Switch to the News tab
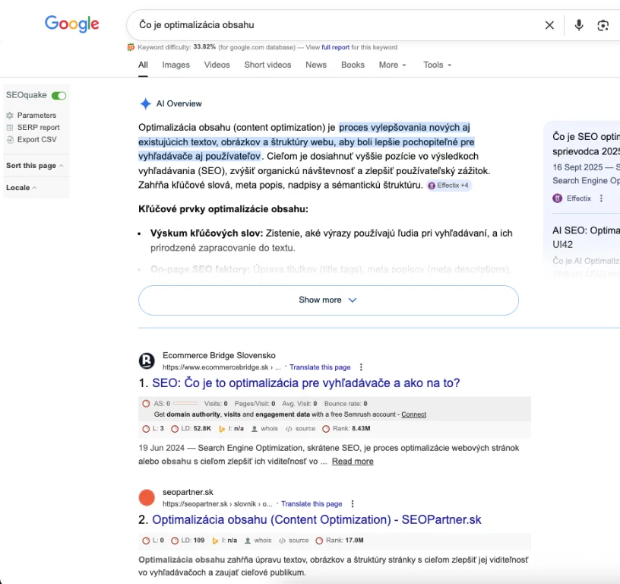Screen dimensions: 620x584 [x=316, y=65]
